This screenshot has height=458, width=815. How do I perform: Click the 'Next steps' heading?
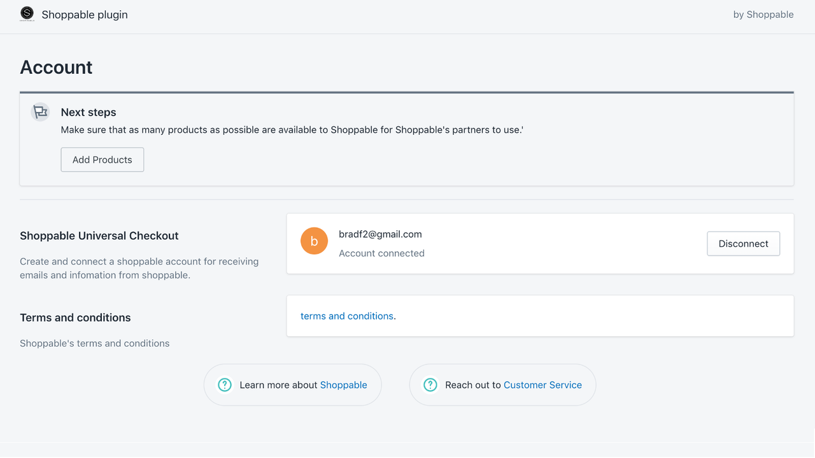click(x=88, y=112)
